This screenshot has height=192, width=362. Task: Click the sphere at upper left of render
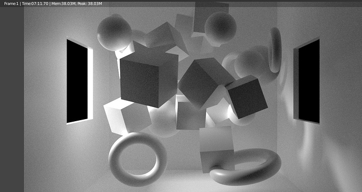(114, 33)
